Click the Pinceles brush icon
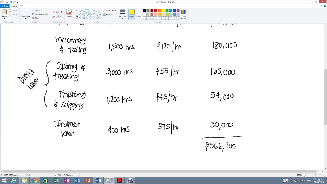This screenshot has height=184, width=327. tap(69, 12)
